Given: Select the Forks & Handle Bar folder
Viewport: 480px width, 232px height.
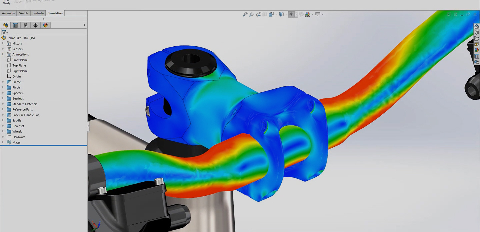Looking at the screenshot, I should pos(25,115).
